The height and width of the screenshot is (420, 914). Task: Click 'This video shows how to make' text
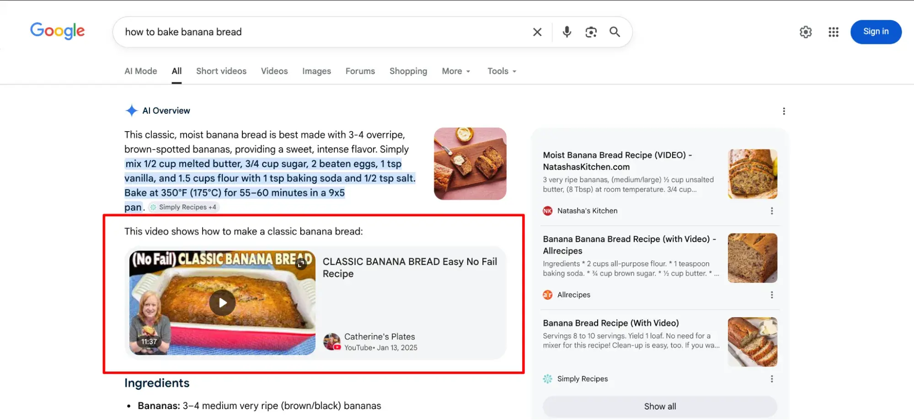tap(244, 231)
